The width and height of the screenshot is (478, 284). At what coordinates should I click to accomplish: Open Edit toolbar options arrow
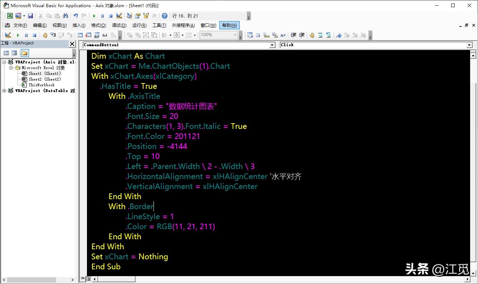pyautogui.click(x=370, y=35)
